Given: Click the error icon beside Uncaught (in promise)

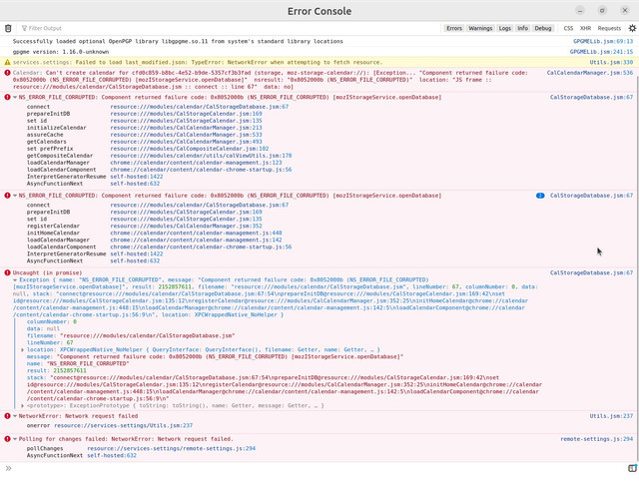Looking at the screenshot, I should [7, 272].
